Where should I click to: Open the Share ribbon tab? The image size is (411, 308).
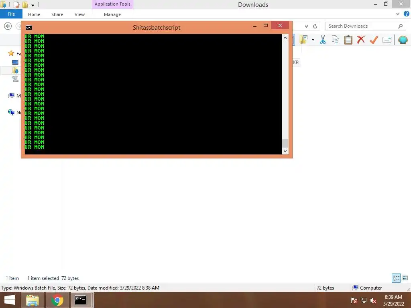tap(57, 14)
